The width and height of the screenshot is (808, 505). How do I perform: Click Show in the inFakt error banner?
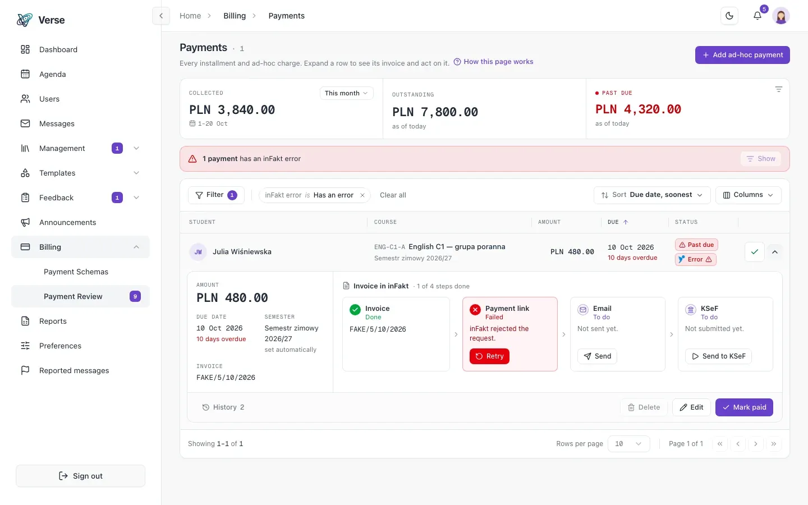tap(761, 159)
